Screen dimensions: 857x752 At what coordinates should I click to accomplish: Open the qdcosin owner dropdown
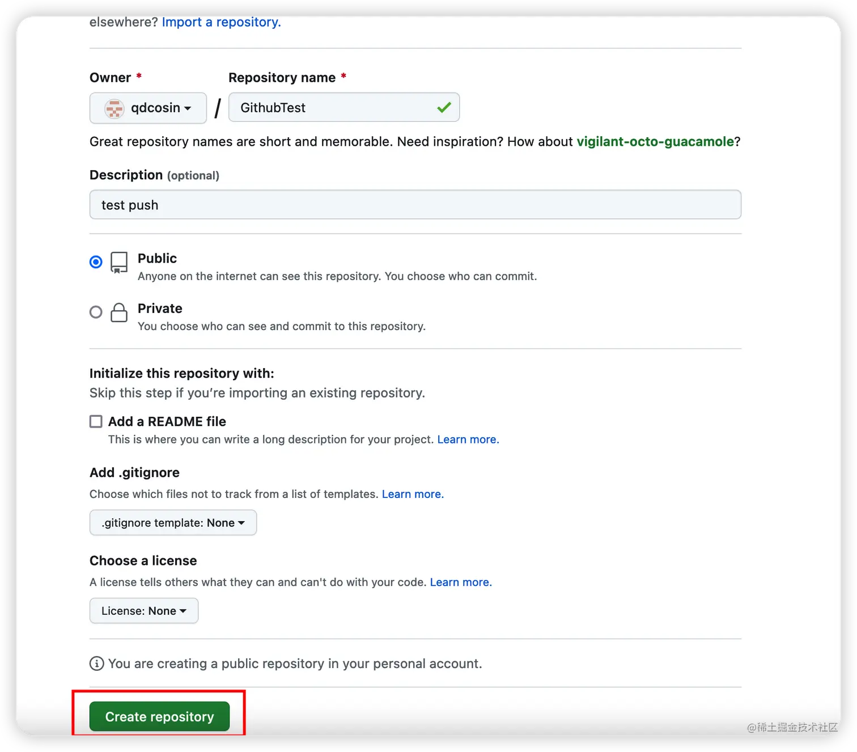point(148,108)
